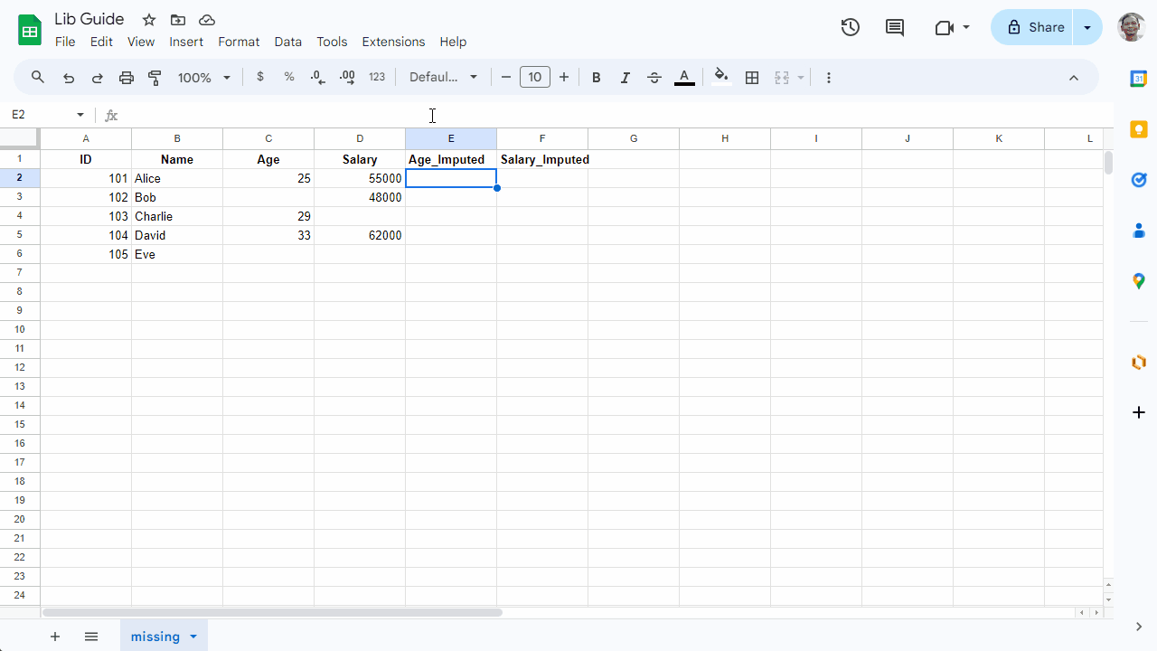Move document using folder icon

coord(178,20)
